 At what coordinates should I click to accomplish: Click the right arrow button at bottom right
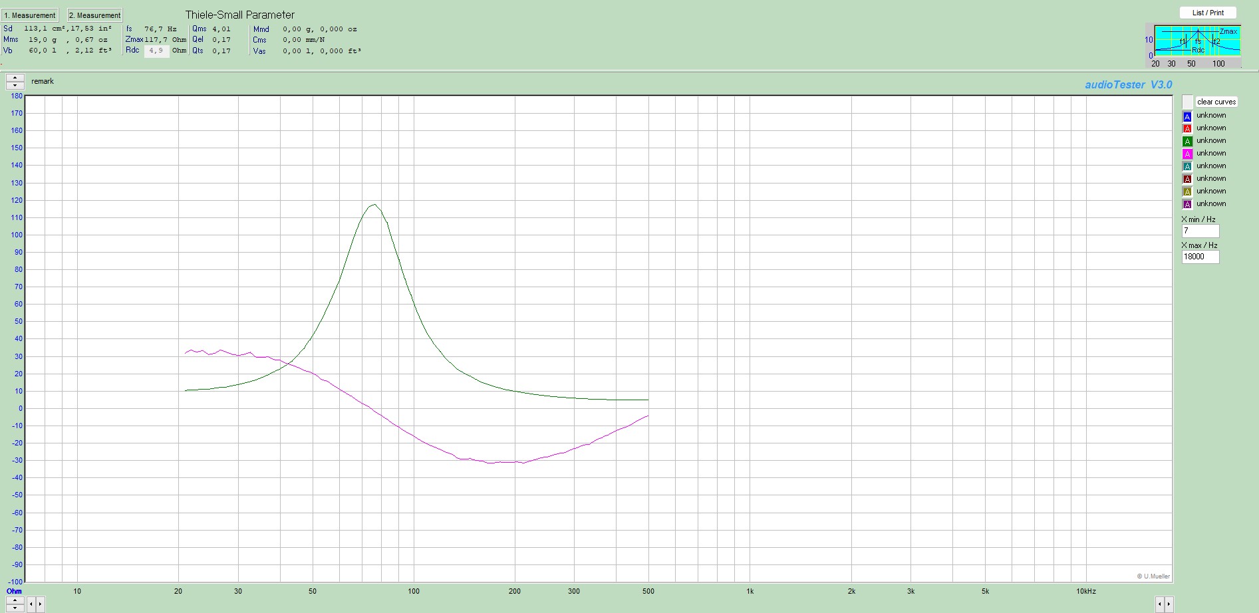tap(1169, 604)
